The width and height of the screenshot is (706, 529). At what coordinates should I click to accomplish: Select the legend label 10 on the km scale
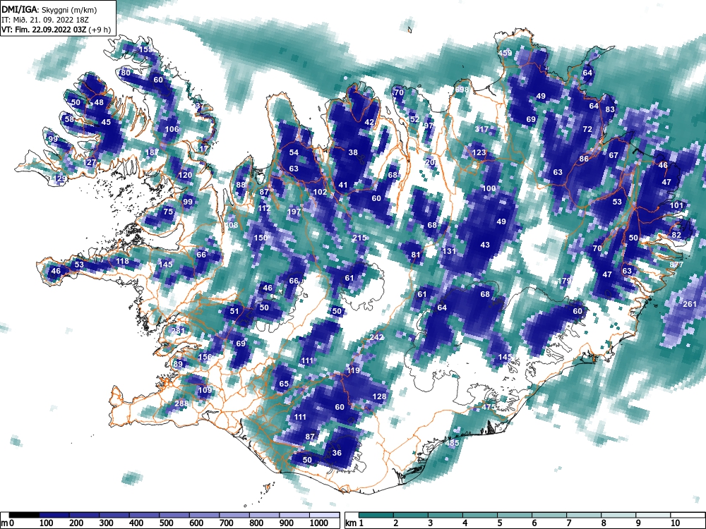pos(674,523)
